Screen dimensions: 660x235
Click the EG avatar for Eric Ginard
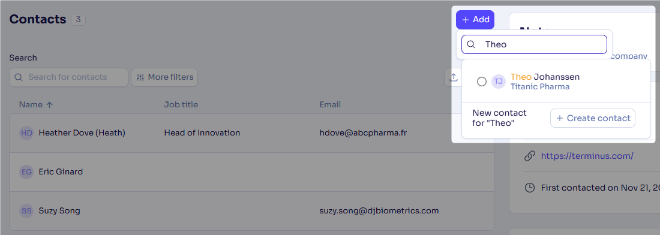click(26, 171)
